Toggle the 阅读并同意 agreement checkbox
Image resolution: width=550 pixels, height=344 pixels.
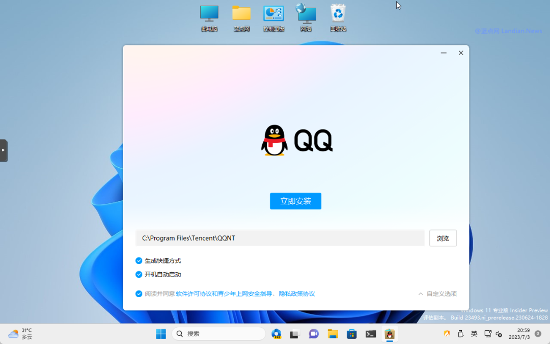click(139, 294)
